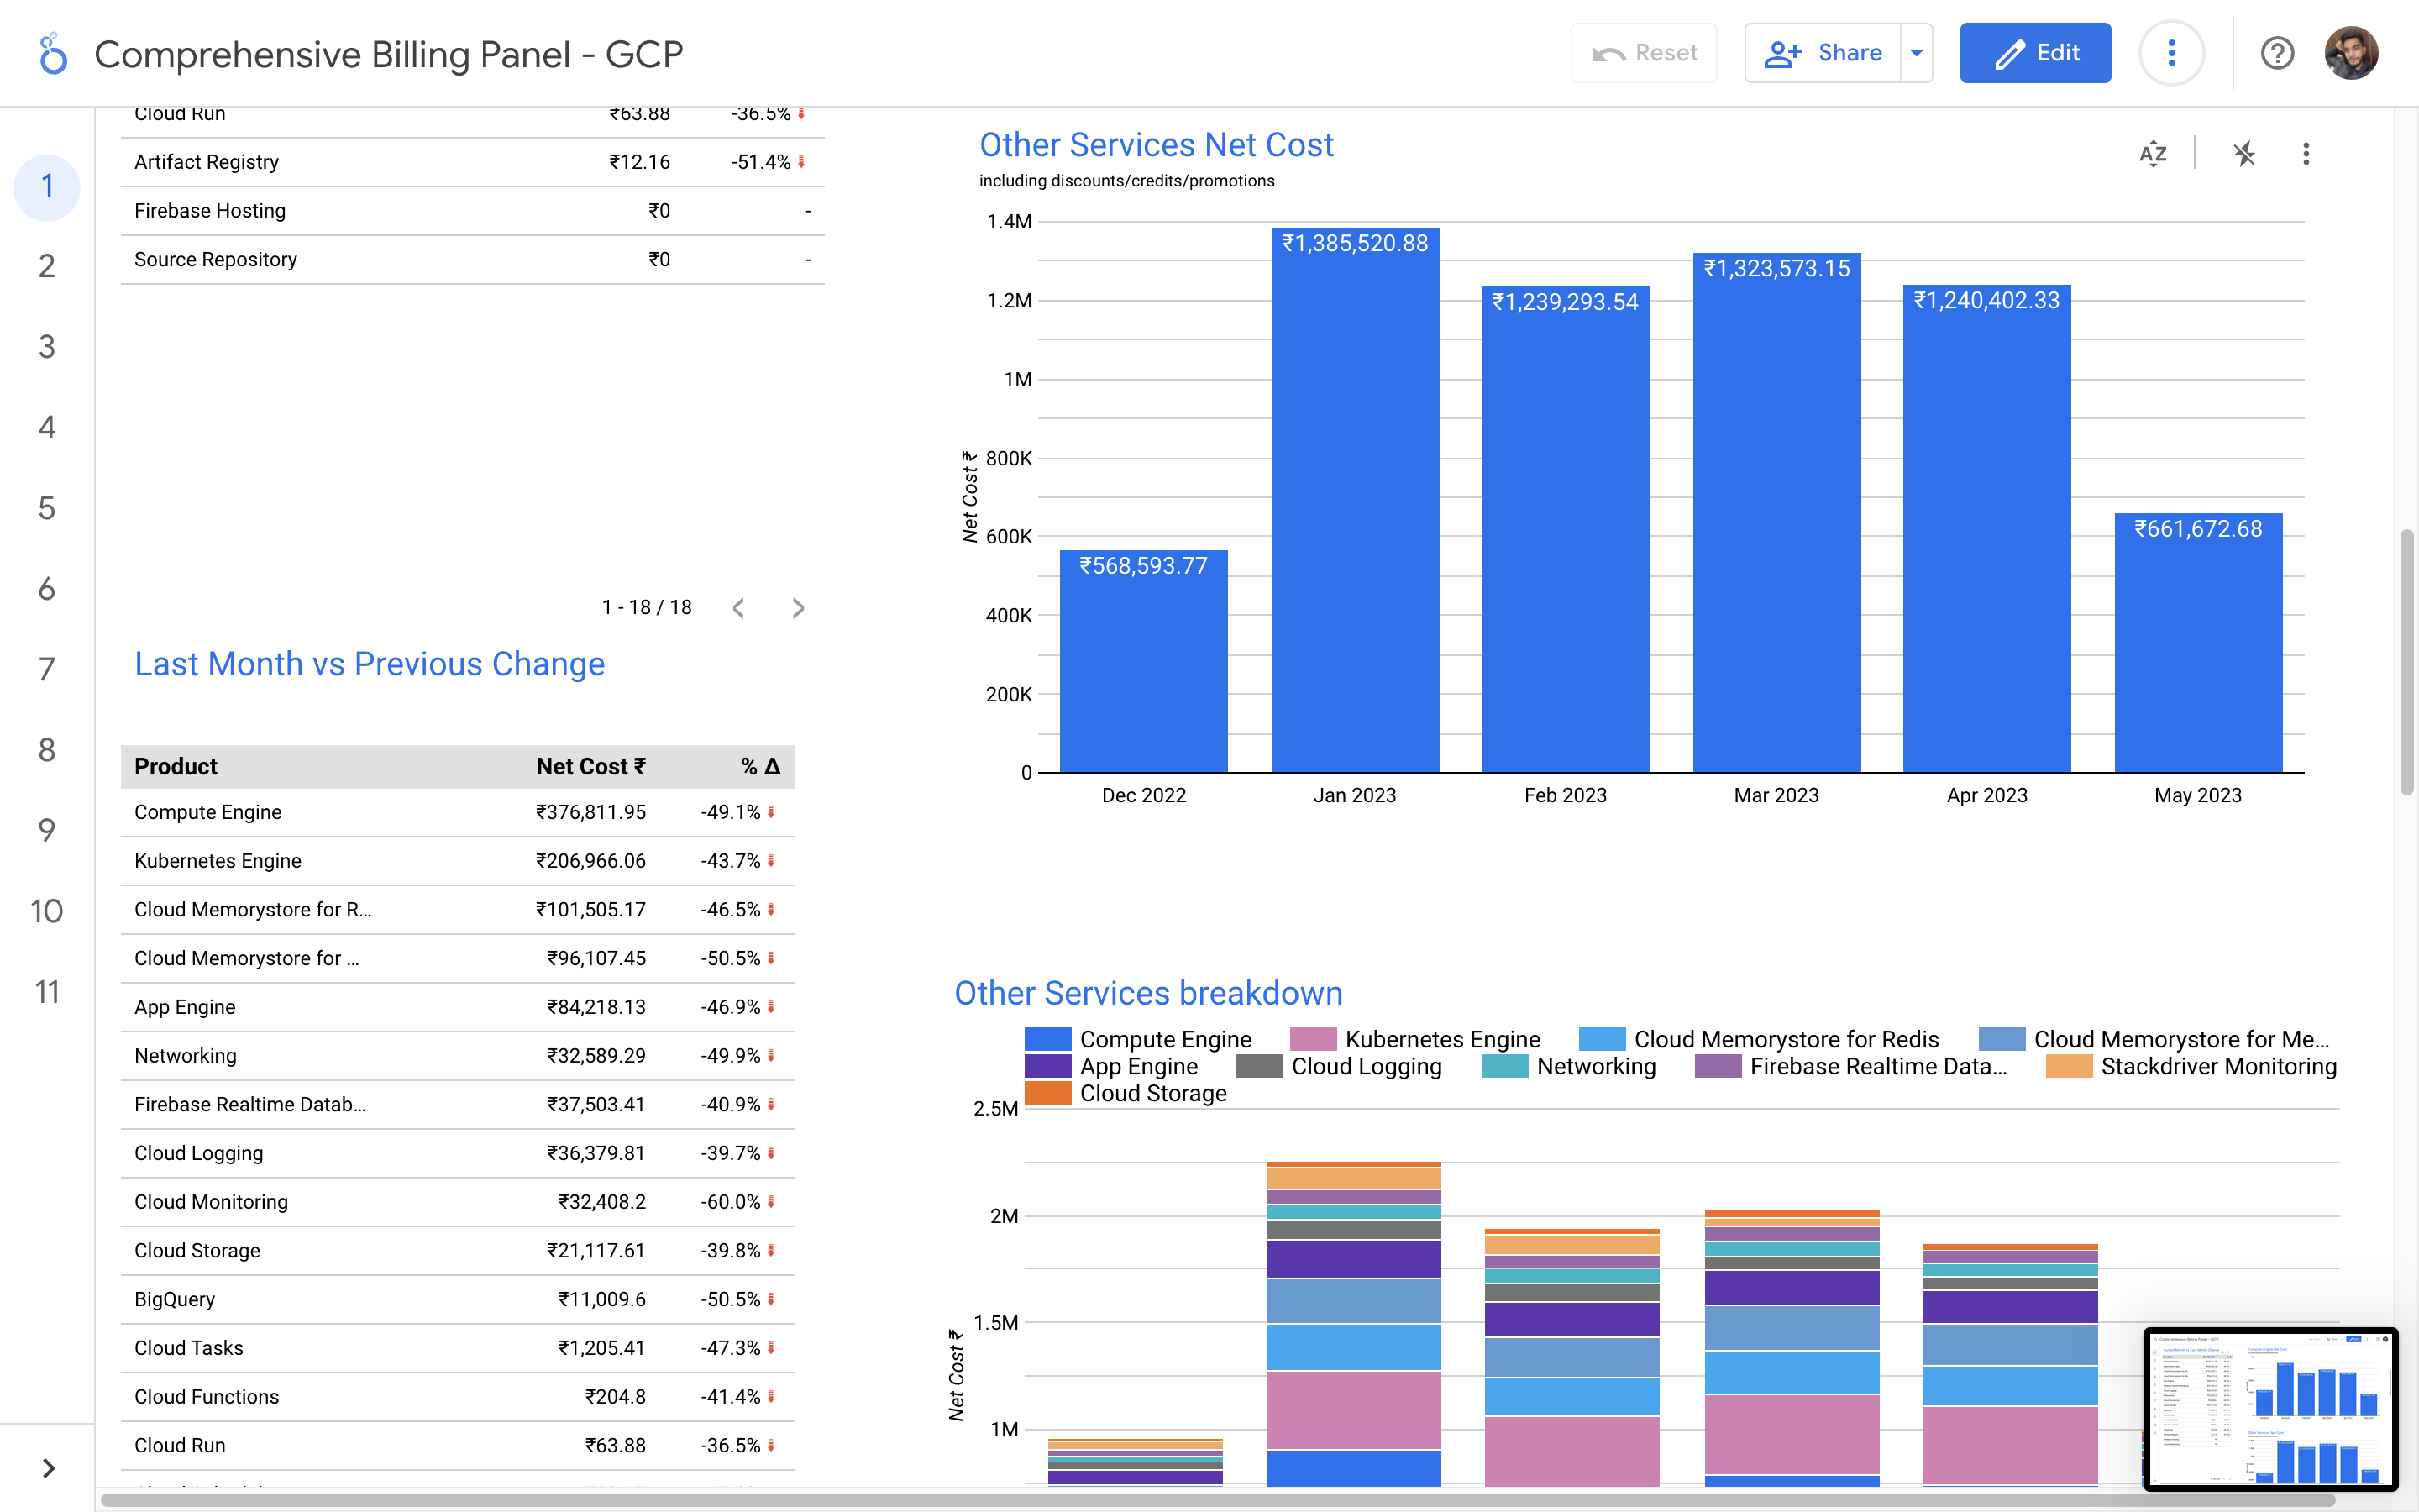Click the Jan 2023 net cost bar

point(1355,500)
